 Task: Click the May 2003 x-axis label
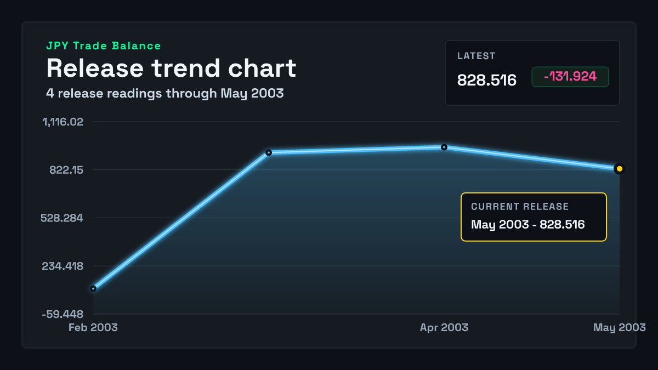coord(620,328)
